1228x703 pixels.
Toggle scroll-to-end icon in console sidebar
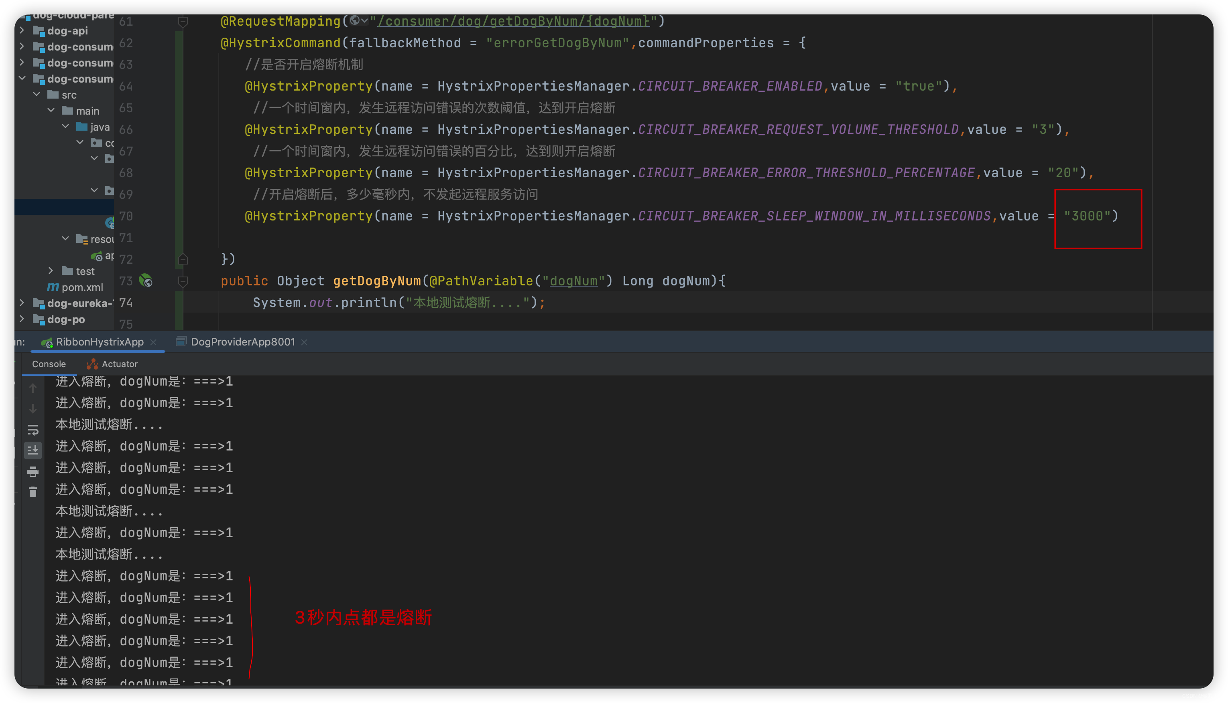(x=33, y=450)
